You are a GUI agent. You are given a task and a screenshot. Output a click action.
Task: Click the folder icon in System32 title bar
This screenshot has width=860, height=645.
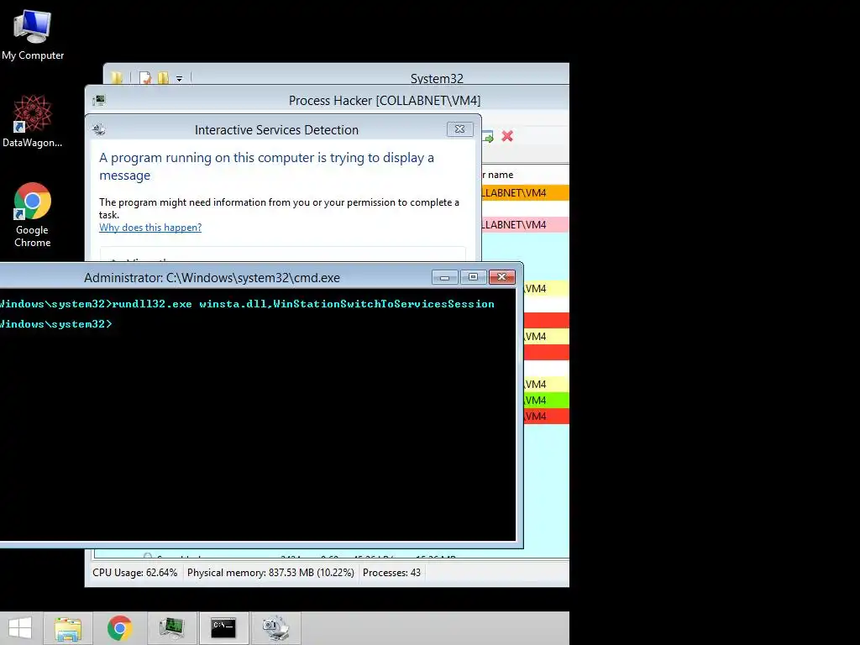pyautogui.click(x=117, y=78)
